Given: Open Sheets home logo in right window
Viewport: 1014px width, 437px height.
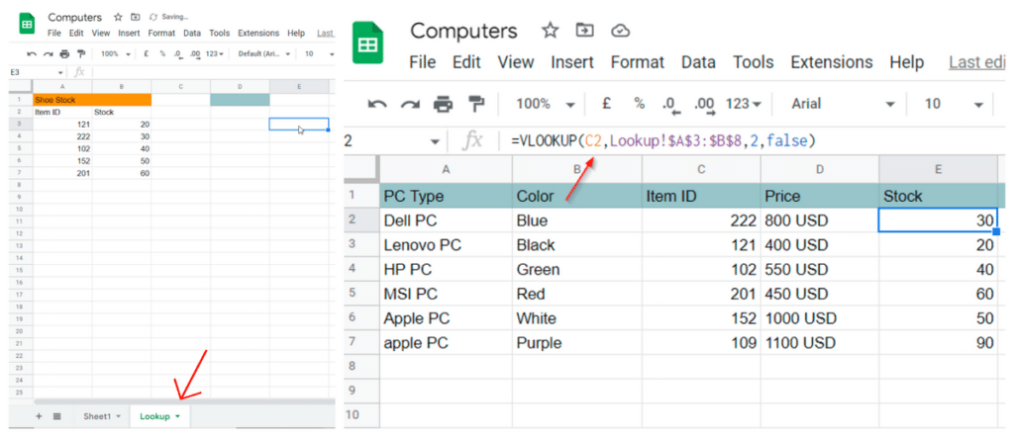Looking at the screenshot, I should point(368,44).
